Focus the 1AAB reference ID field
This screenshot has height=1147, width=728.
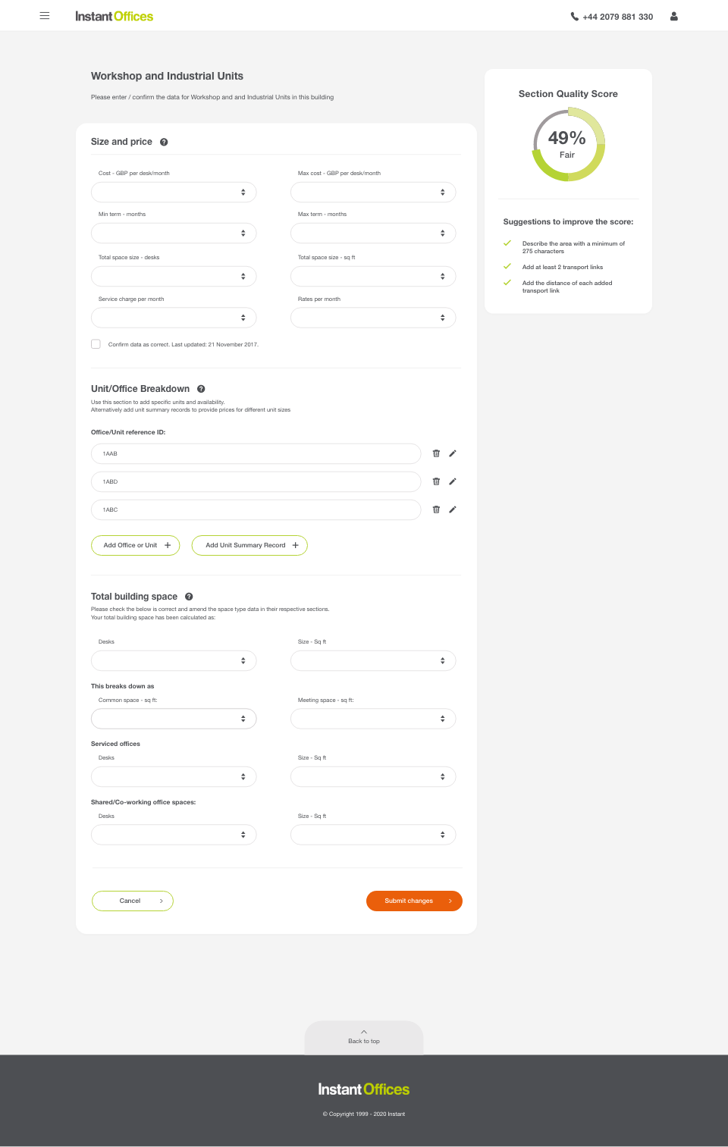(256, 453)
